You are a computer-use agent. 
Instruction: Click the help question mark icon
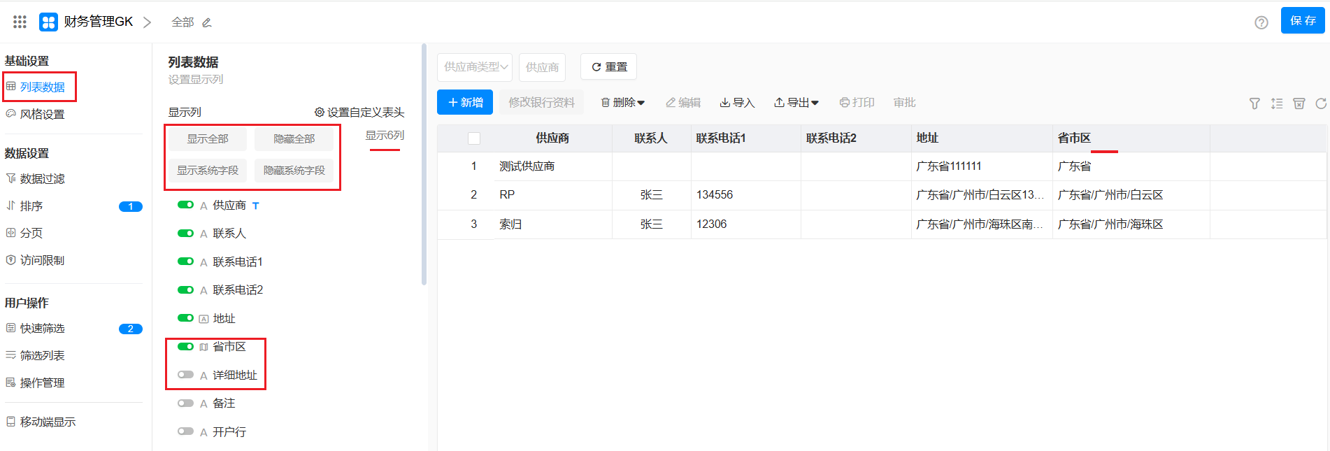coord(1261,22)
